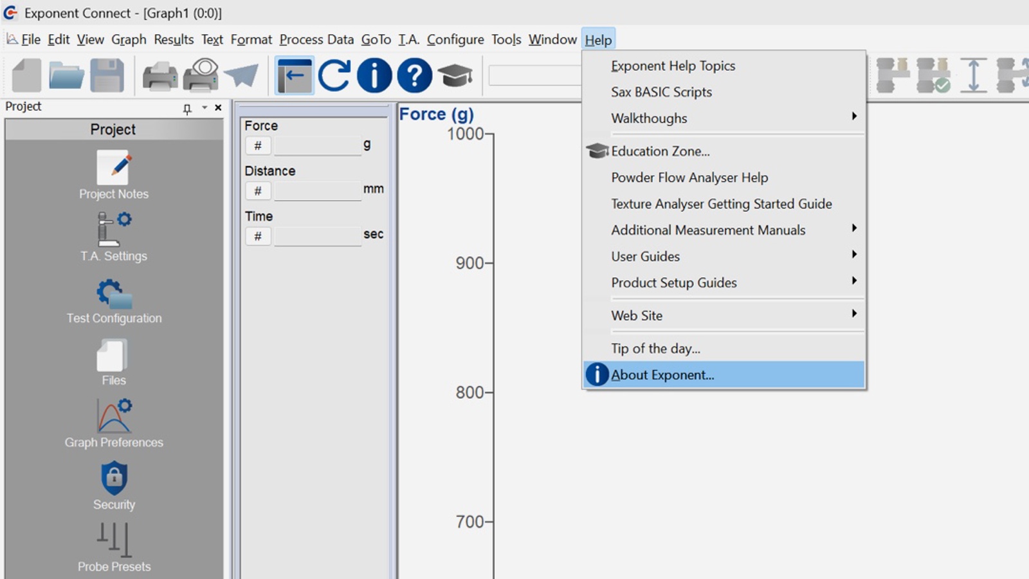1029x579 pixels.
Task: Click the Distance value input field
Action: (x=318, y=191)
